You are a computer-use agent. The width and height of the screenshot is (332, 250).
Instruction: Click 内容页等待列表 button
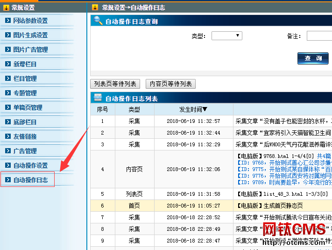click(170, 84)
